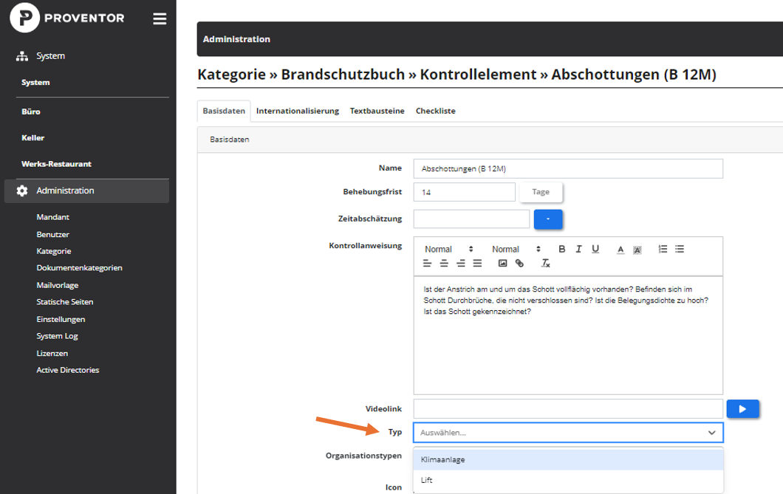The height and width of the screenshot is (494, 783).
Task: Apply underline formatting in editor
Action: (x=595, y=249)
